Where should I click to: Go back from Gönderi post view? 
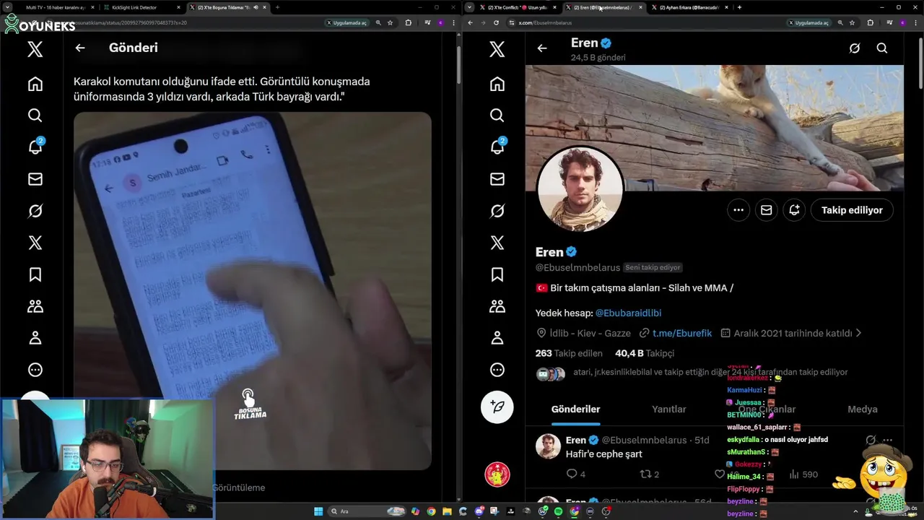click(80, 48)
